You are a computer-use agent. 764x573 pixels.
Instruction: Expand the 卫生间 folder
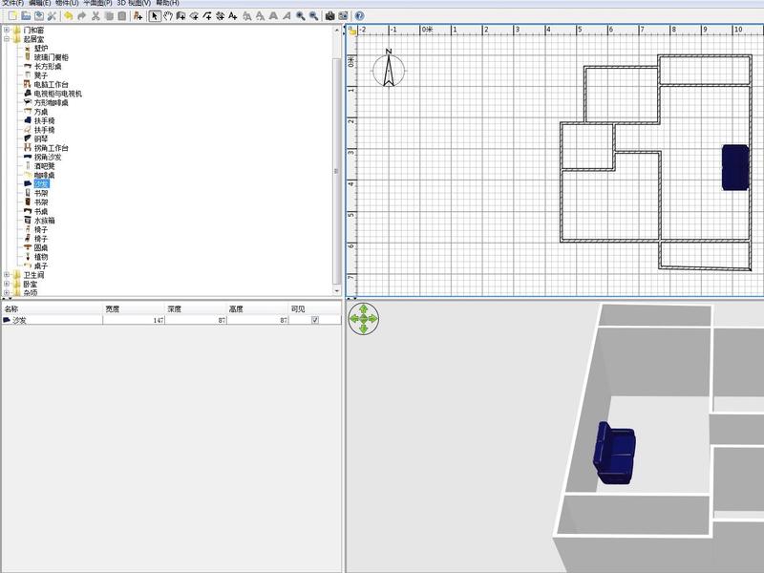(7, 275)
